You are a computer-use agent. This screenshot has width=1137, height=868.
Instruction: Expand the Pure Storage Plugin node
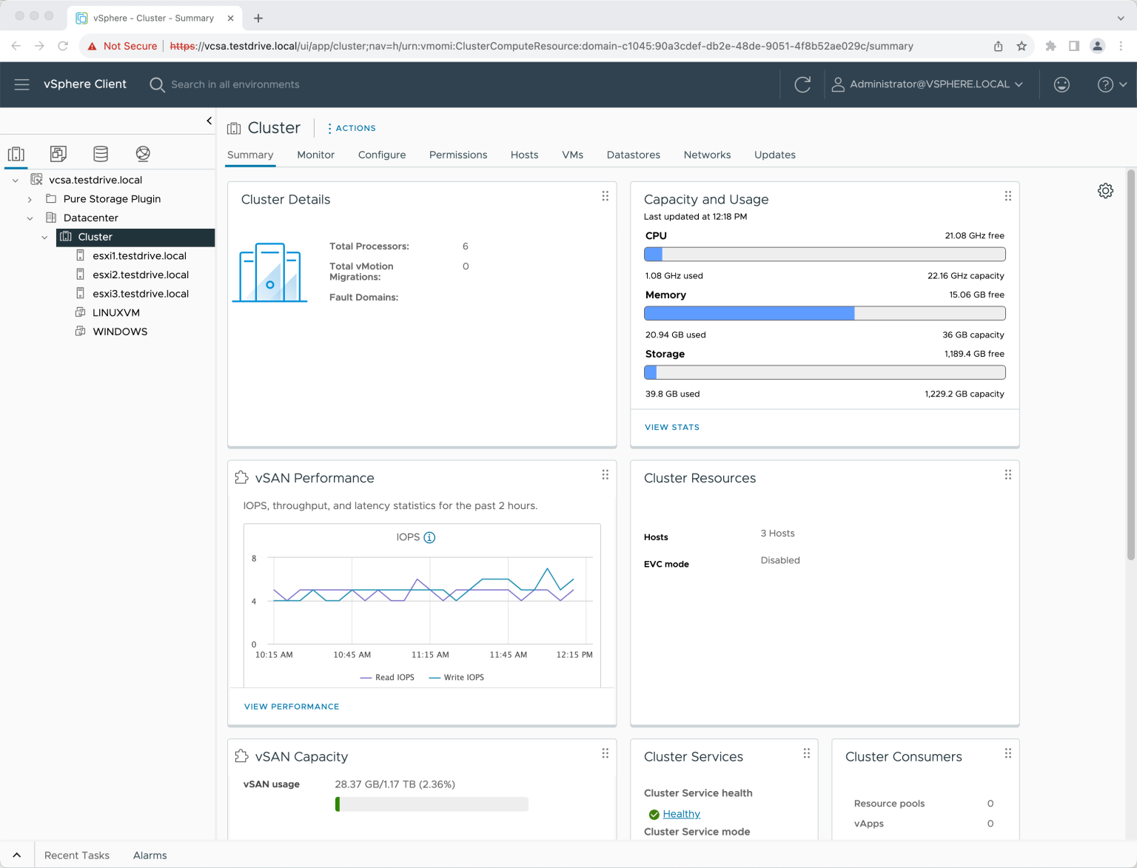click(x=30, y=199)
